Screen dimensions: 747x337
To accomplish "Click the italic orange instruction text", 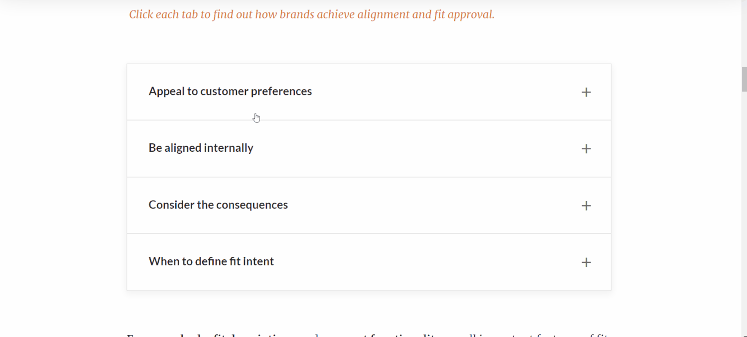I will click(x=312, y=14).
